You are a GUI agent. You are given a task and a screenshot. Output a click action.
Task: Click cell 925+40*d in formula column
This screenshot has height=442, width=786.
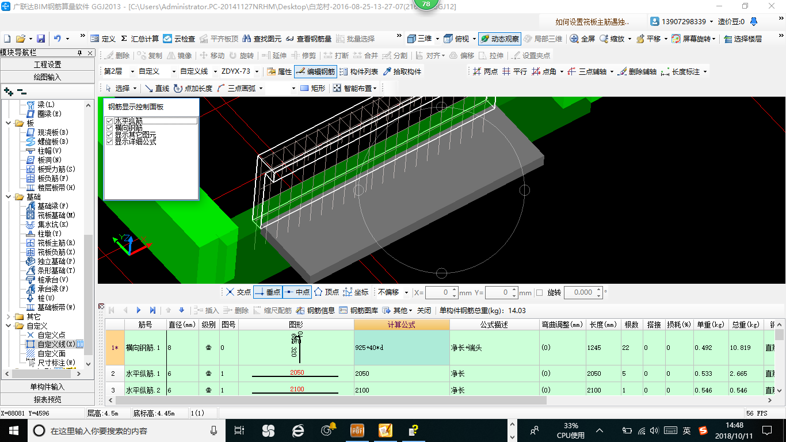tap(402, 348)
